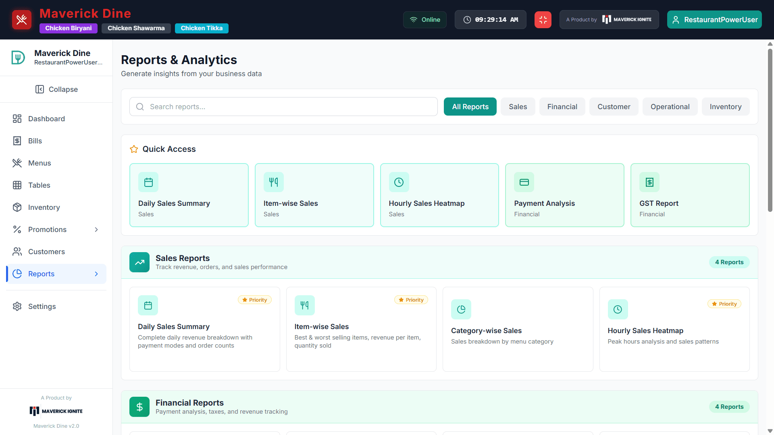Open the Inventory filter tab
Image resolution: width=774 pixels, height=435 pixels.
725,106
